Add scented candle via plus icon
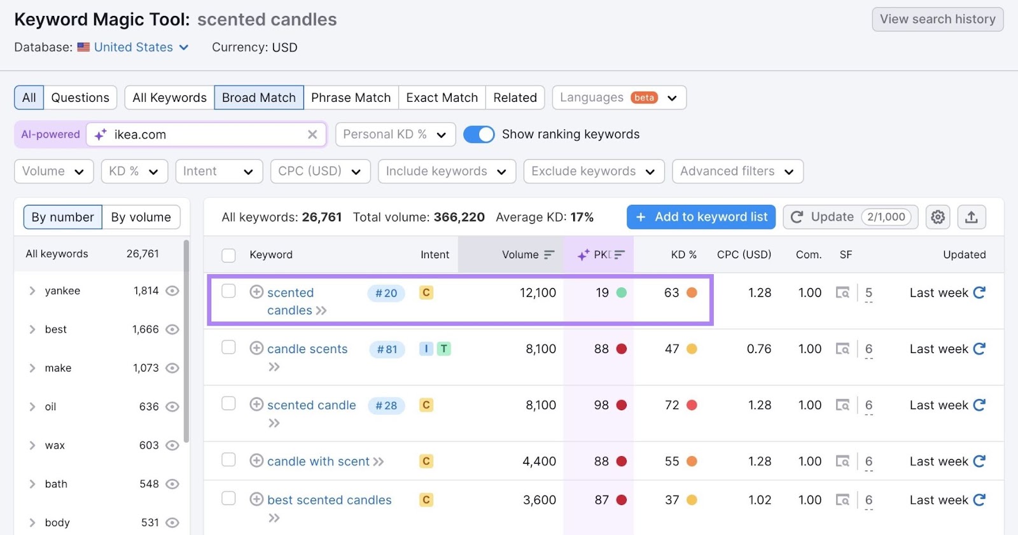Viewport: 1018px width, 535px height. coord(256,405)
